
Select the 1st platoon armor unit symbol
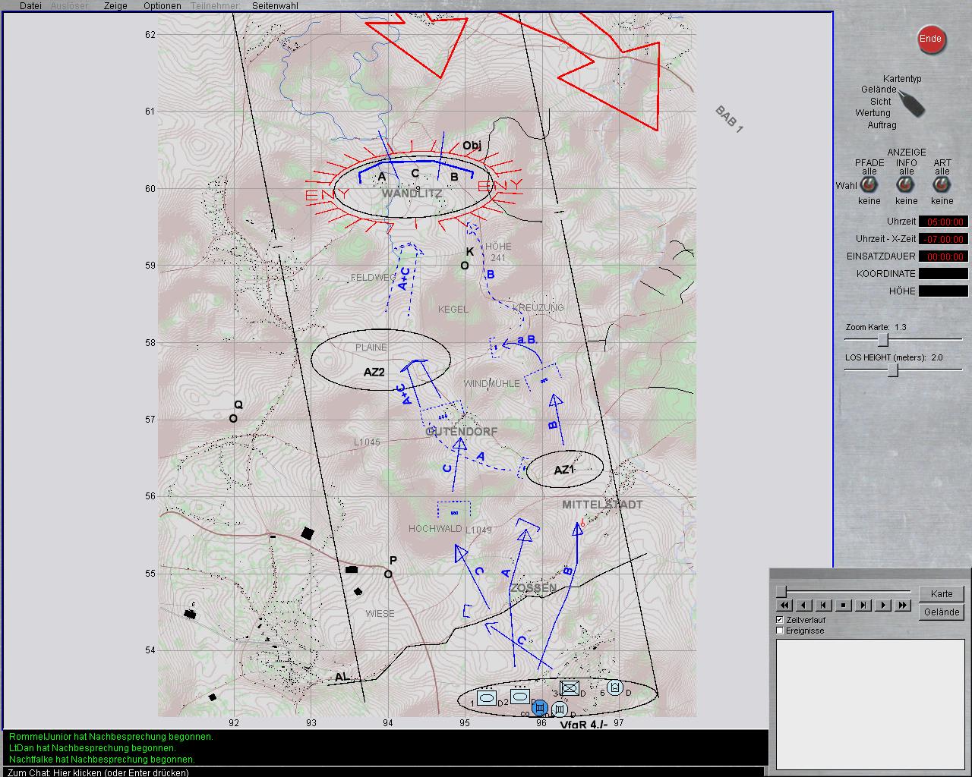(486, 697)
